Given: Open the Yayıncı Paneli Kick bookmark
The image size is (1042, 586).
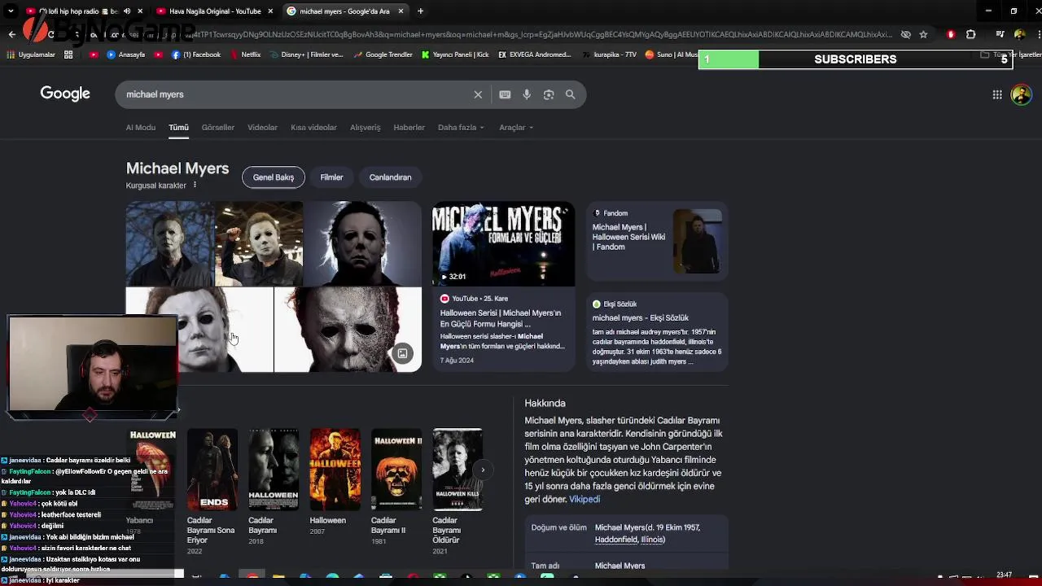Looking at the screenshot, I should click(455, 55).
